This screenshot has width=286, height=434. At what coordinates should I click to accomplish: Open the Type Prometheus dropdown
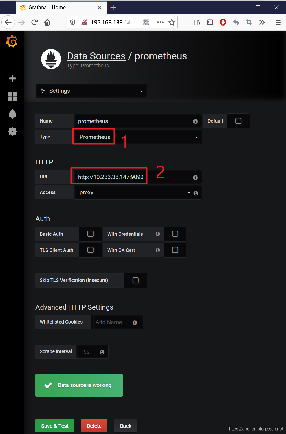click(x=138, y=137)
